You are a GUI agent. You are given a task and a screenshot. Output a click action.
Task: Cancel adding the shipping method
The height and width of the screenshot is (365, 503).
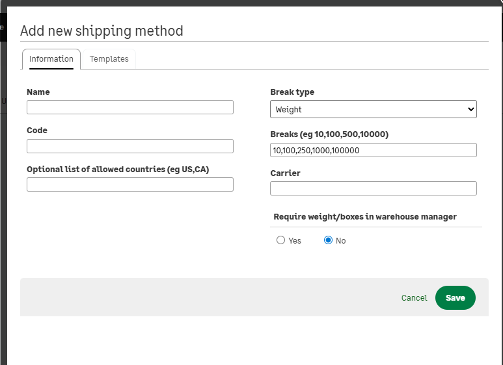[x=414, y=297]
